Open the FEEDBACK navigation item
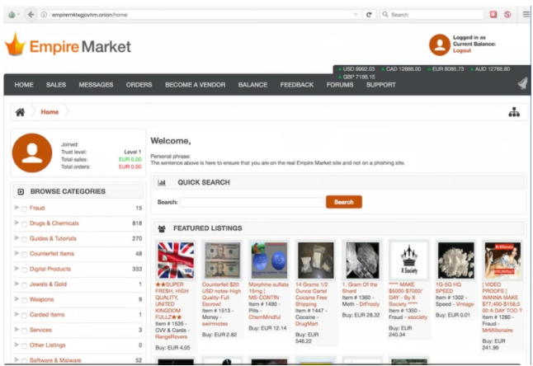Viewport: 533px width, 366px height. pos(297,85)
